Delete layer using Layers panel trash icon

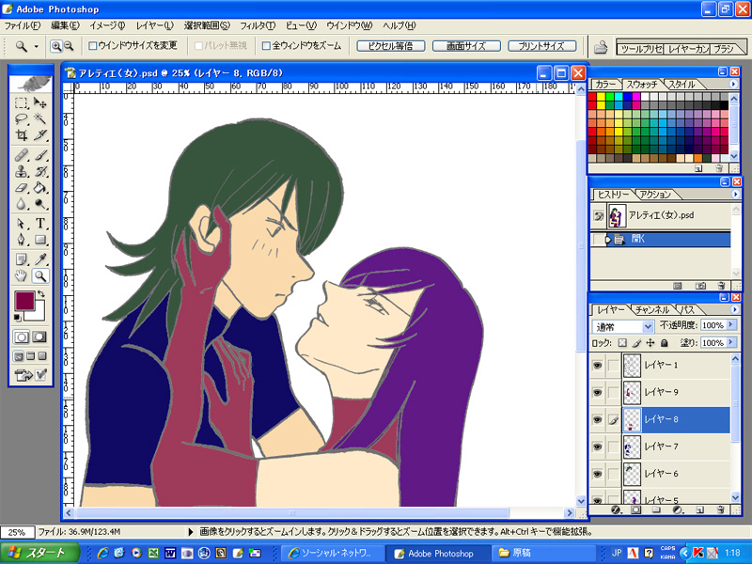pos(720,509)
